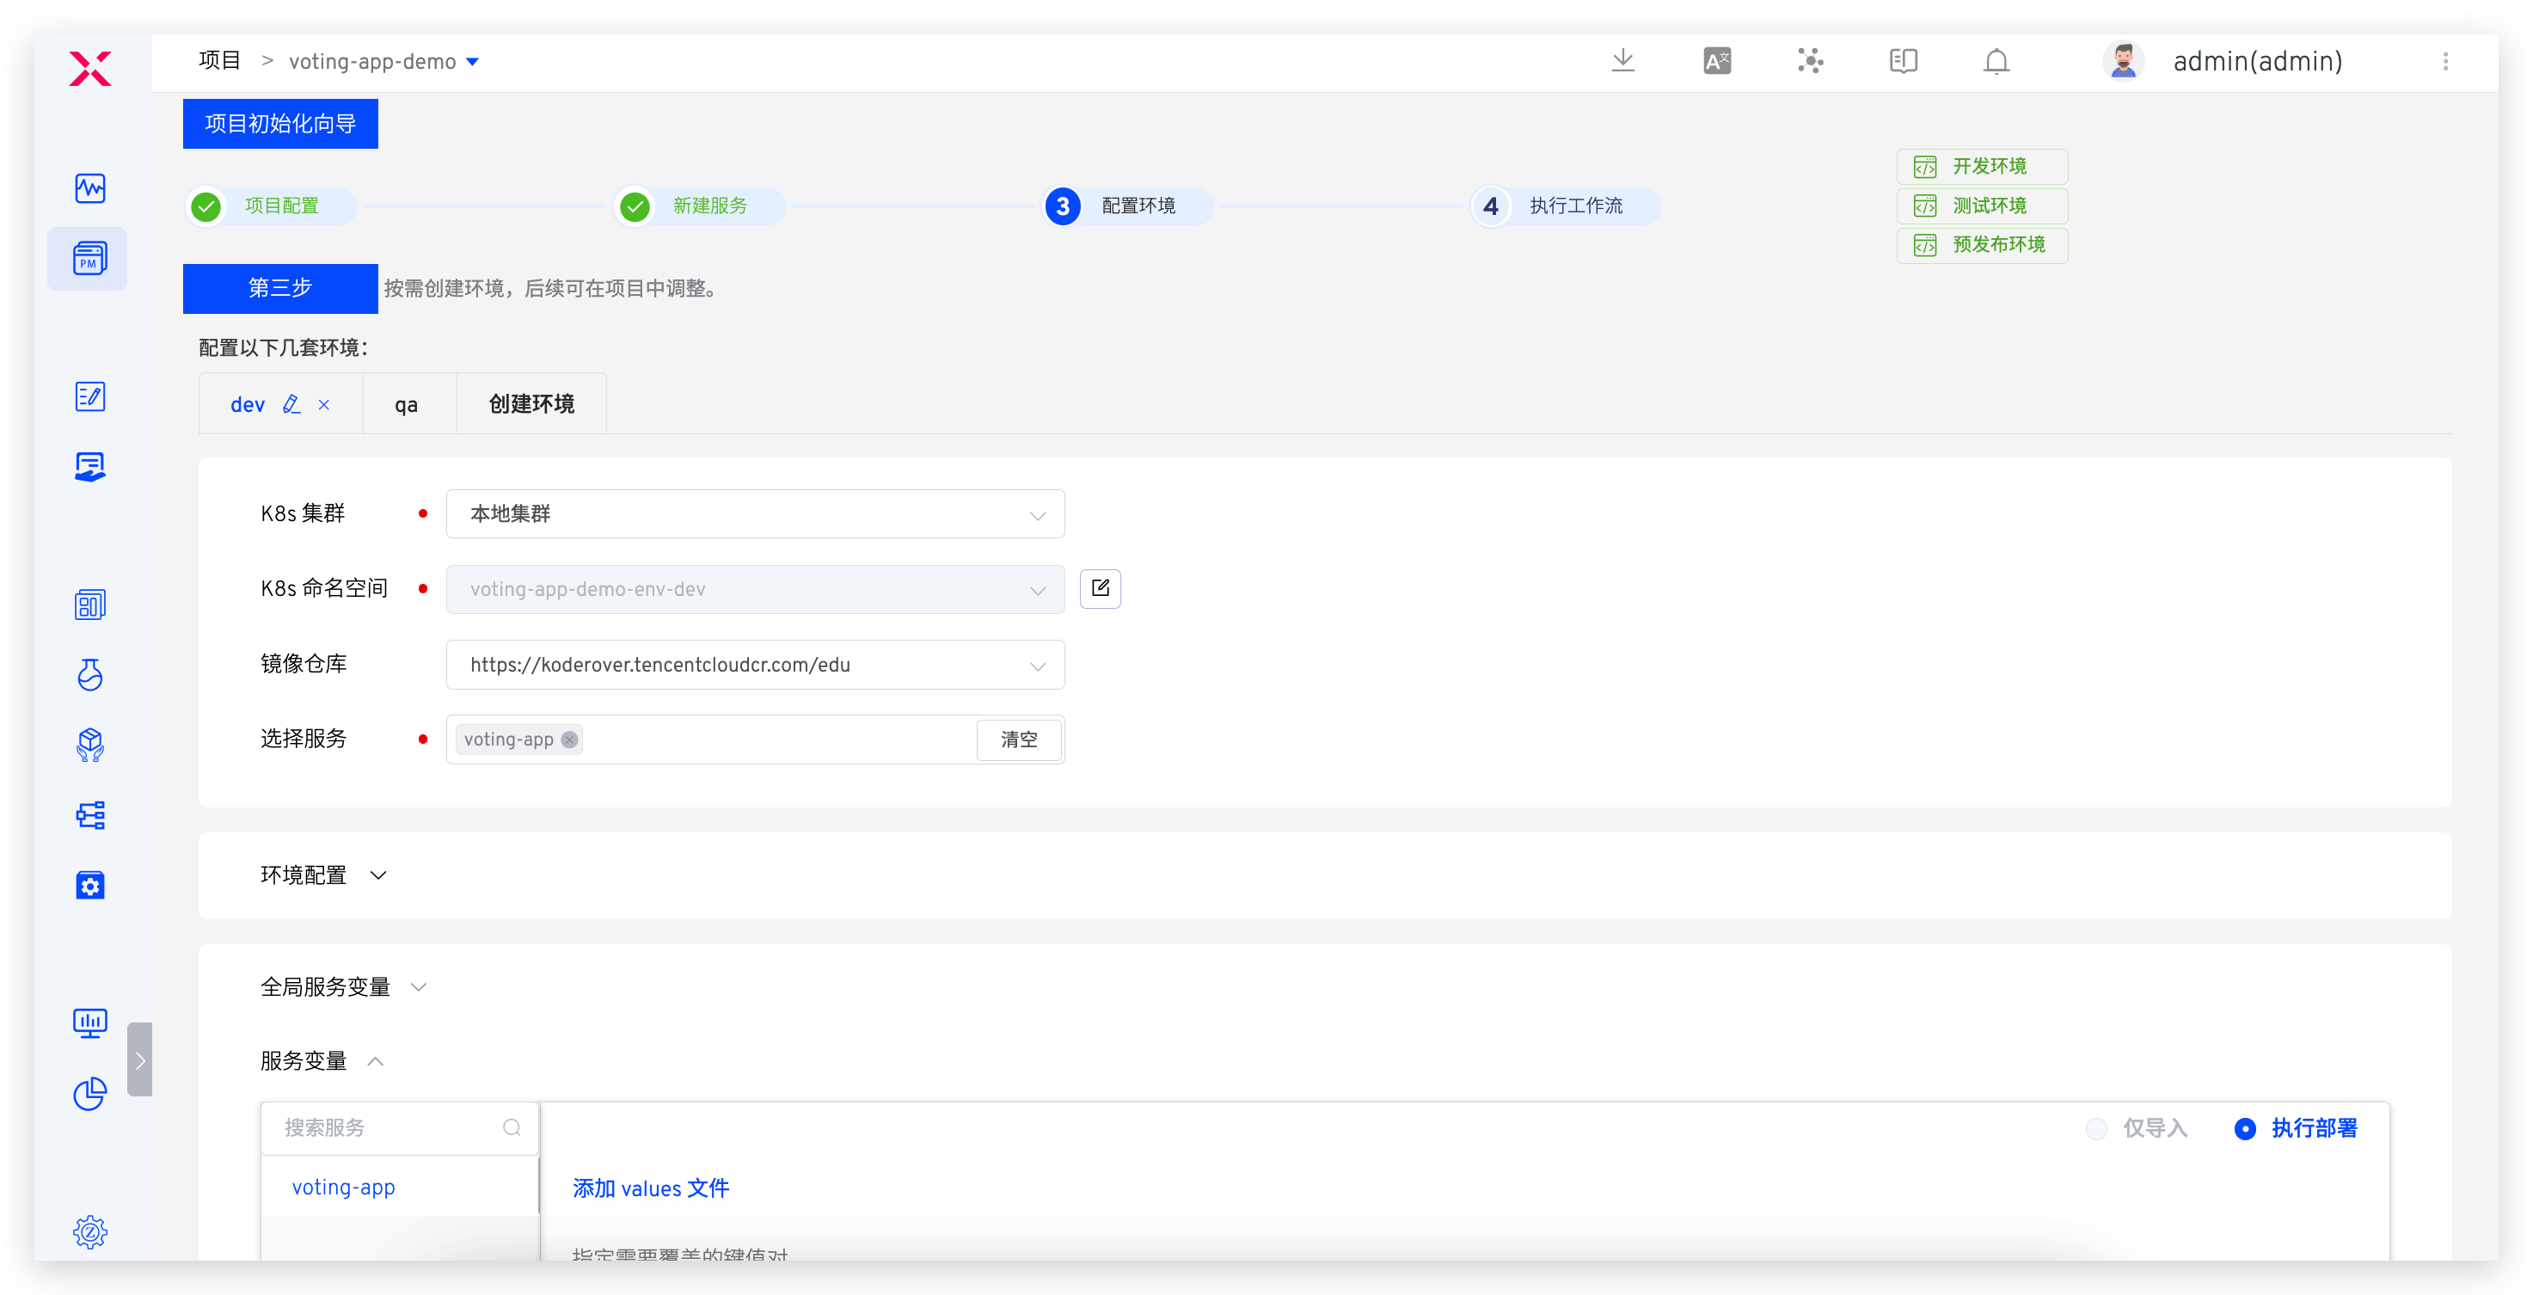Select the 执行部署 radio option

[2245, 1128]
